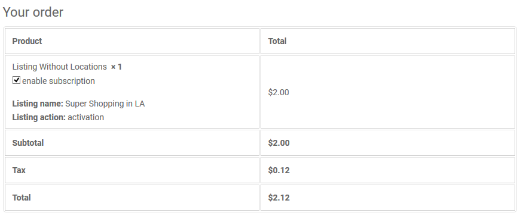The width and height of the screenshot is (520, 216).
Task: Click the Total row label at bottom
Action: tap(22, 198)
